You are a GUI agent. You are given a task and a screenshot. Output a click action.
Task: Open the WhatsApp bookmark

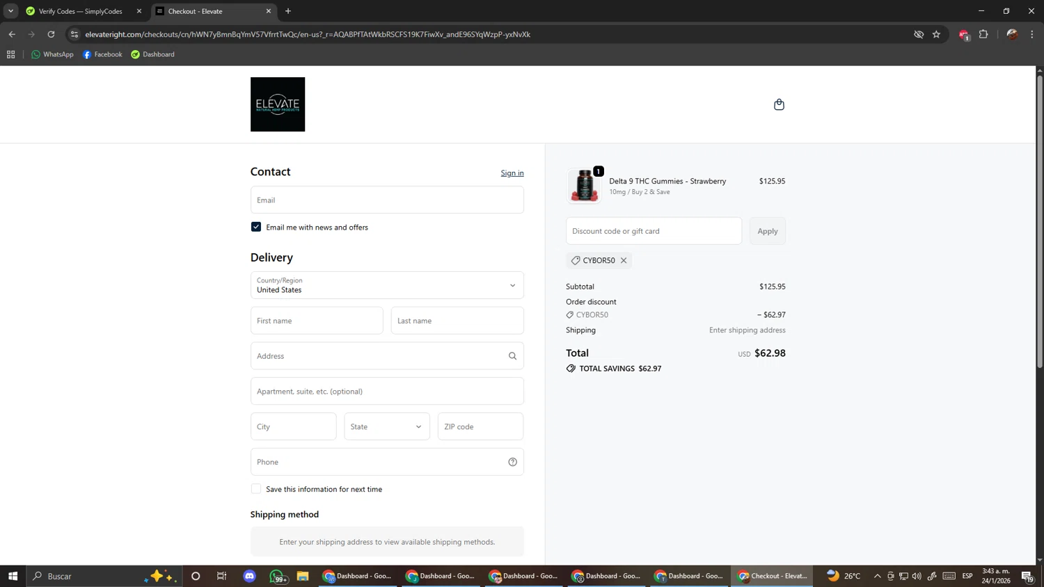point(52,54)
